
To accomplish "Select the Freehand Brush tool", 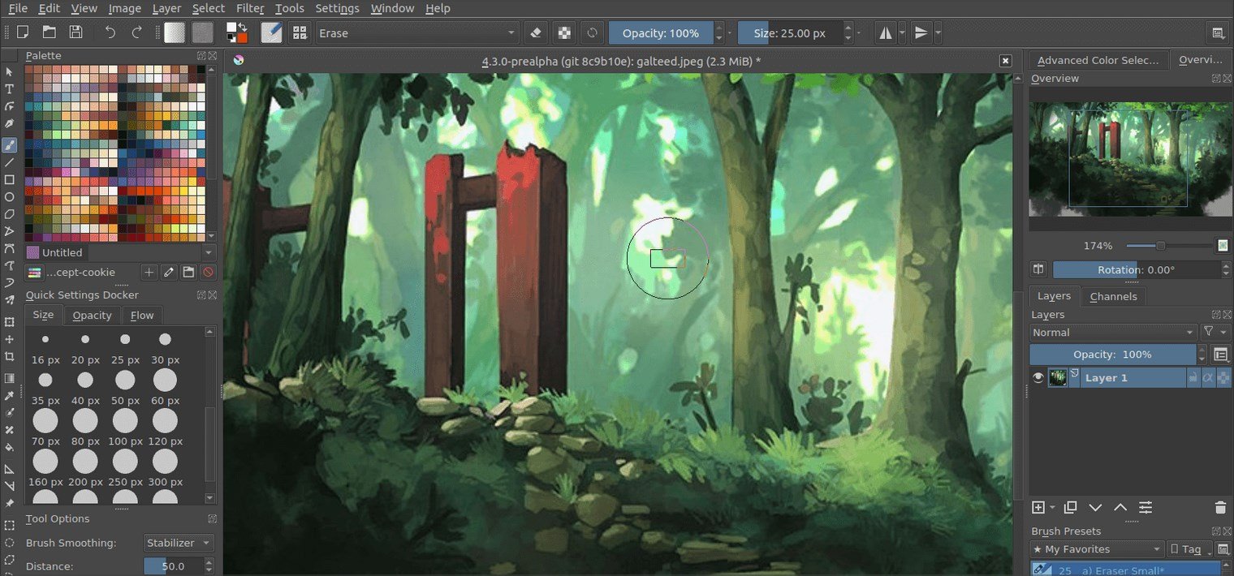I will click(10, 144).
